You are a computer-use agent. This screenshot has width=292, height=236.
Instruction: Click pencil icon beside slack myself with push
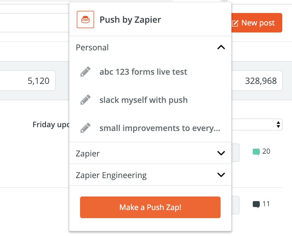point(85,100)
